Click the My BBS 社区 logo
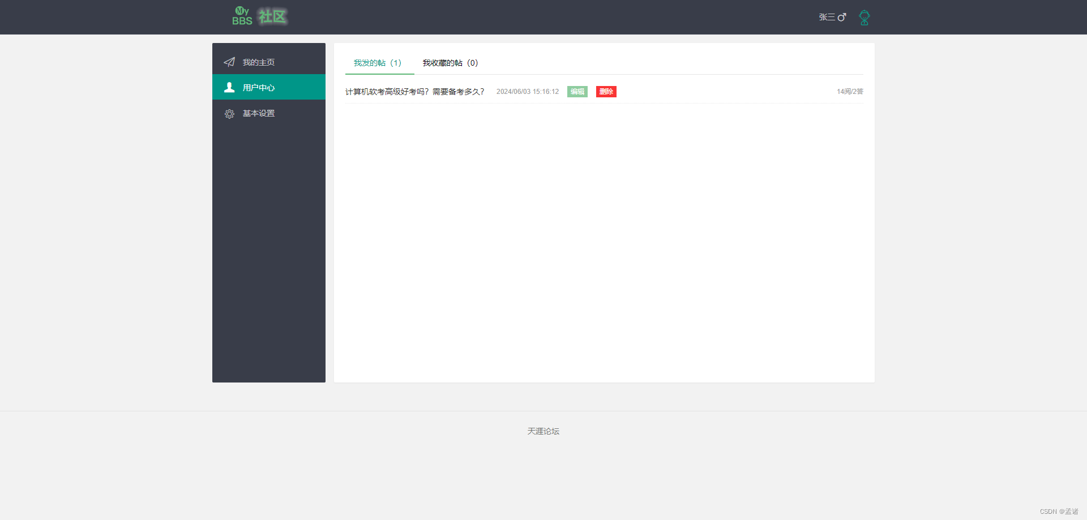The width and height of the screenshot is (1087, 520). click(x=260, y=16)
